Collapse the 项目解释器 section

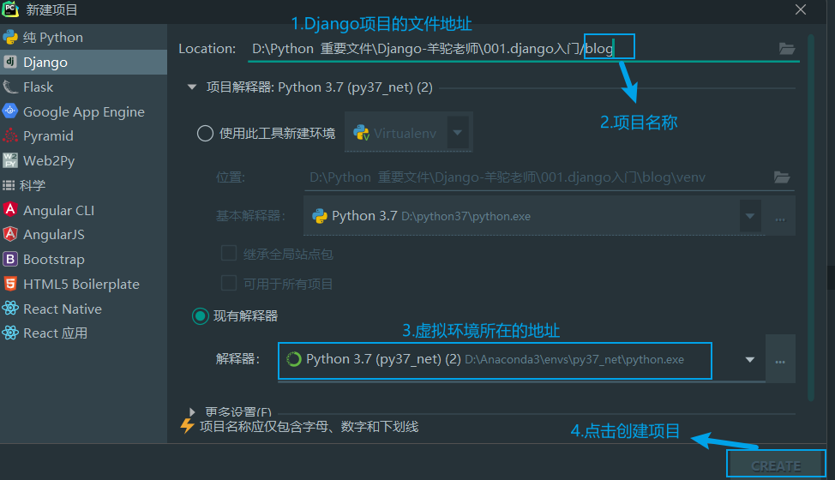(192, 87)
